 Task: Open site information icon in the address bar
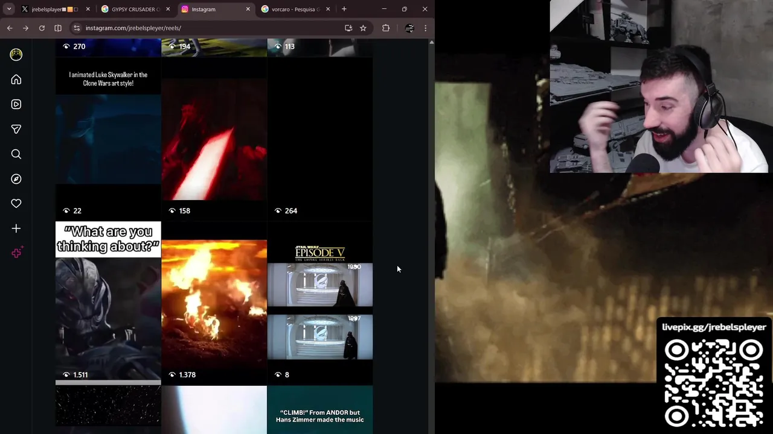(x=76, y=28)
